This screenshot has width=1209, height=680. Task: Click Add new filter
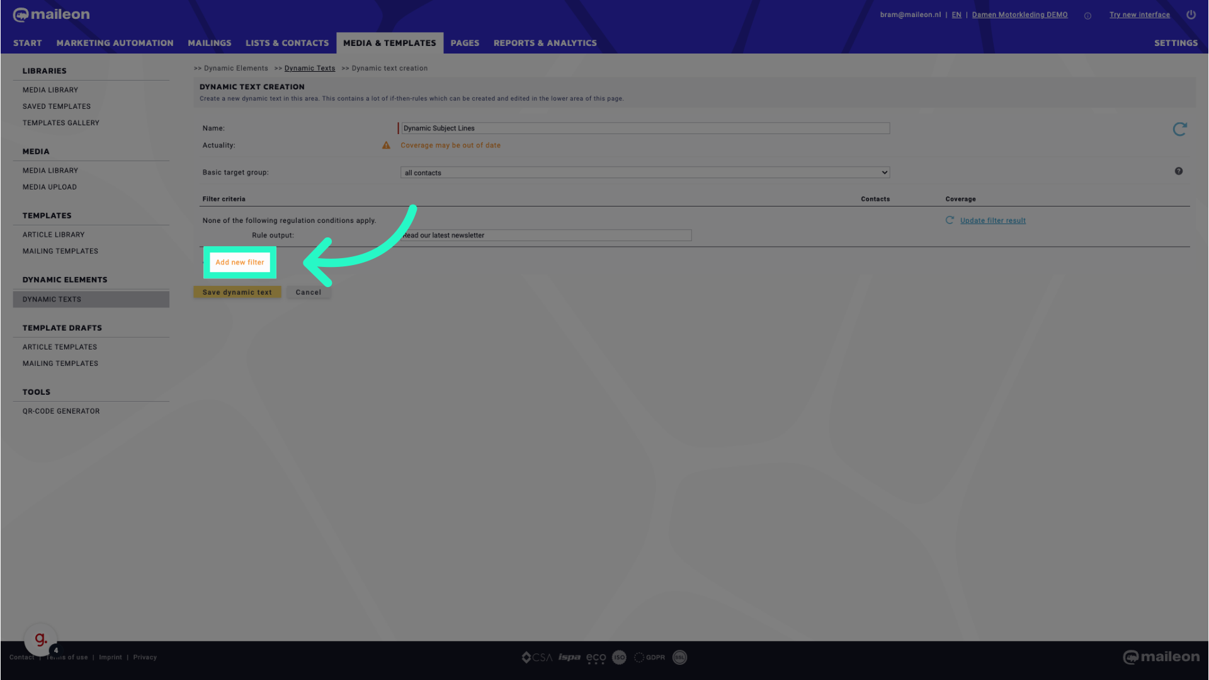point(240,263)
